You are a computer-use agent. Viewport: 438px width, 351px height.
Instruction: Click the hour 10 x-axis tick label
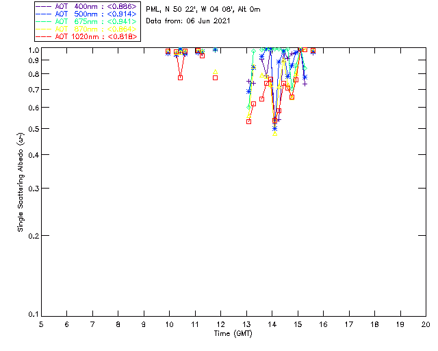[x=169, y=324]
